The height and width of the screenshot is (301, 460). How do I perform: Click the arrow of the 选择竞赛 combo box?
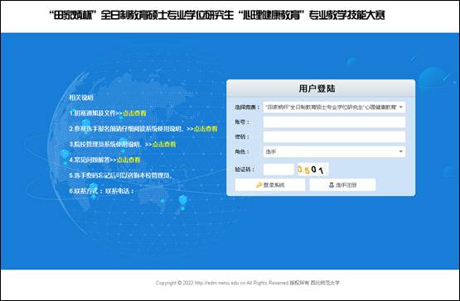coord(401,107)
